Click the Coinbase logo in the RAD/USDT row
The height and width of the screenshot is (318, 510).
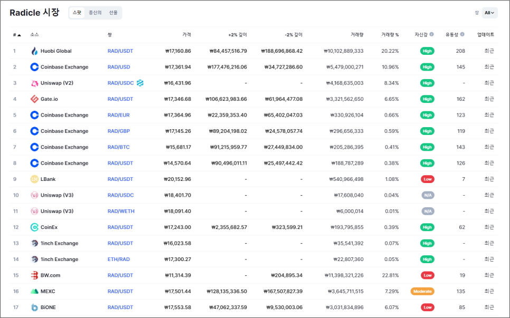pyautogui.click(x=34, y=163)
